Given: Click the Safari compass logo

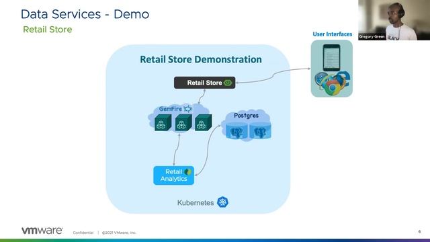Looking at the screenshot, I should pyautogui.click(x=320, y=79).
